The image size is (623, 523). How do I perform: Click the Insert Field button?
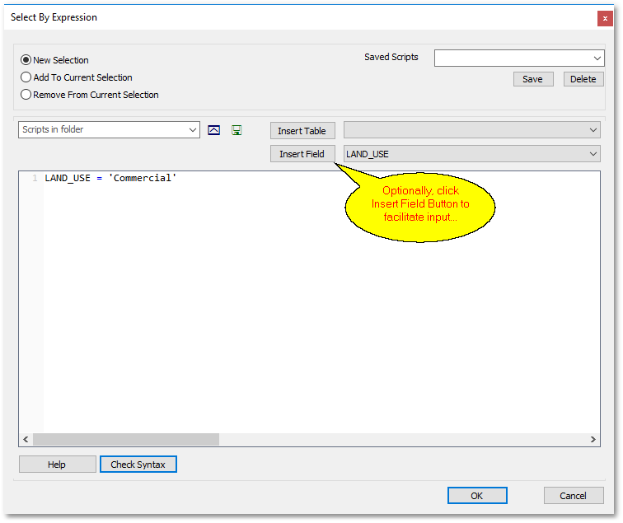click(302, 154)
